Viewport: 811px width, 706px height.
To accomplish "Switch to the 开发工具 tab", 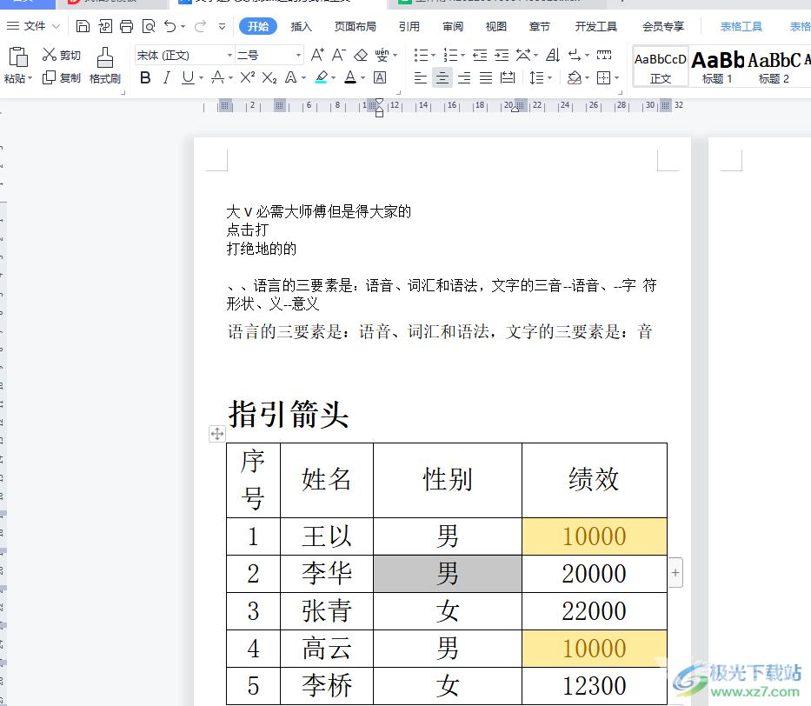I will pos(595,26).
